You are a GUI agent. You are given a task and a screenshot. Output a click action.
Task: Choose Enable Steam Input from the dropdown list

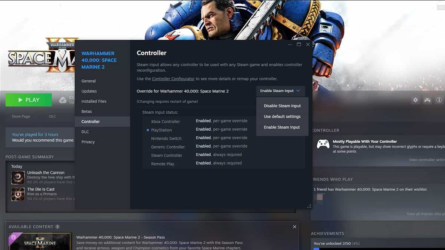pos(282,127)
